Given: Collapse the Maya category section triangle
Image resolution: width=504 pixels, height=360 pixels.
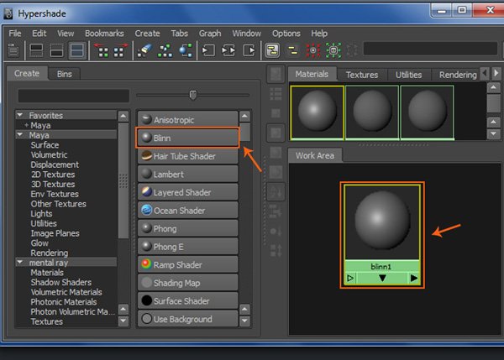Looking at the screenshot, I should 20,134.
